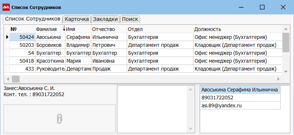Click the table's scroll down arrow
This screenshot has height=135, width=294.
point(286,71)
